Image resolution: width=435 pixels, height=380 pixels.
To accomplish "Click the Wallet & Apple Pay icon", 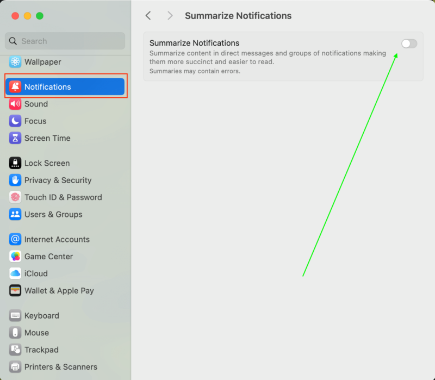I will click(15, 291).
